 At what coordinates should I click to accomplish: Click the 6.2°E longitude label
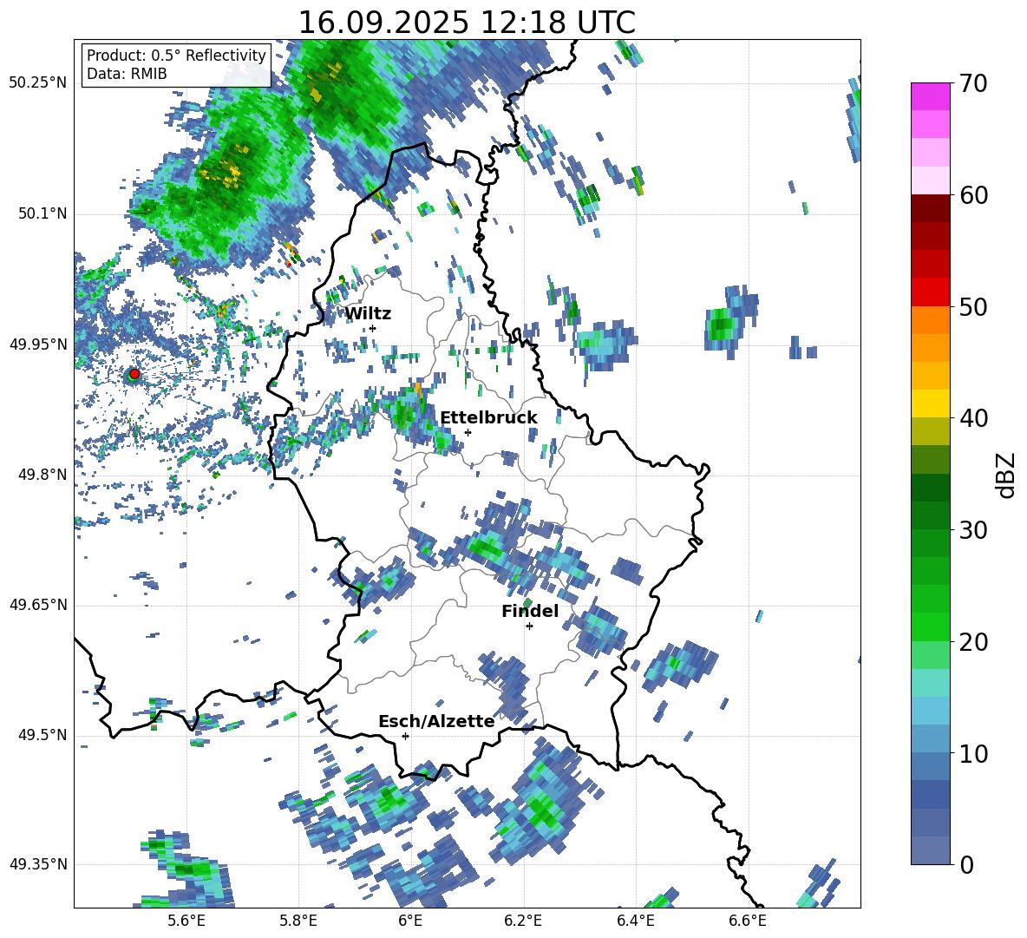tap(523, 922)
